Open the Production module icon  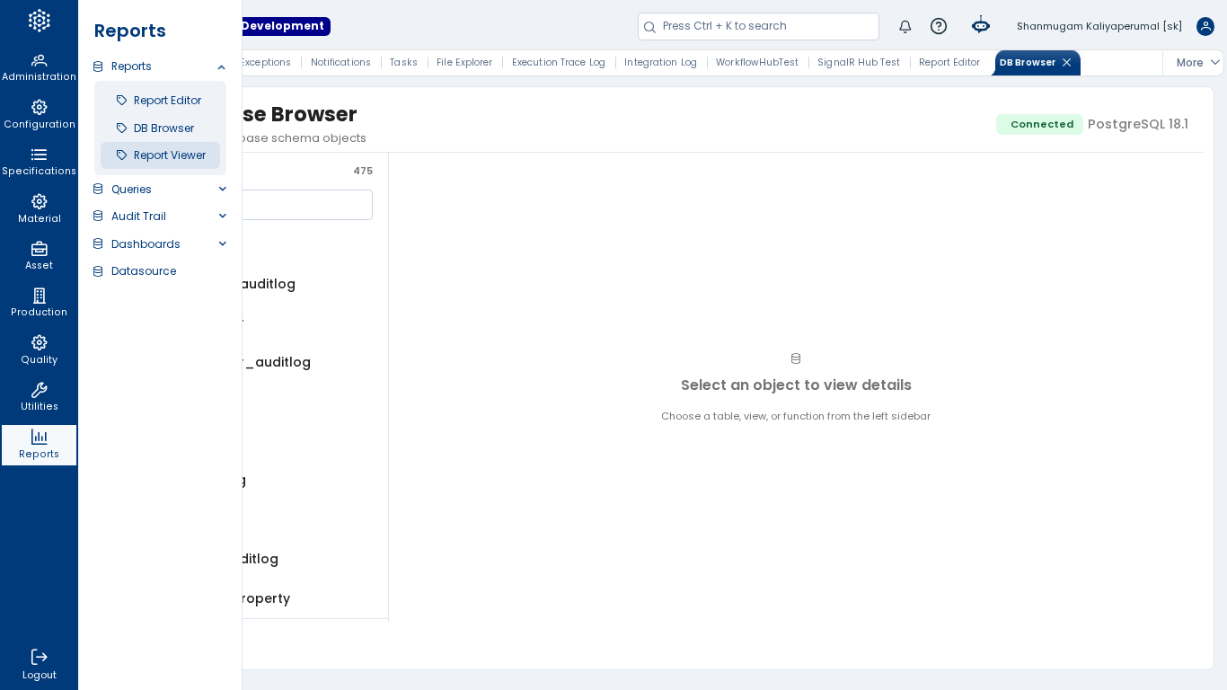coord(39,296)
